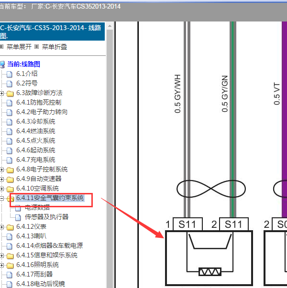This screenshot has height=288, width=287.
Task: Expand the 6.4.8电子控制系统 tree node
Action: tap(1, 170)
